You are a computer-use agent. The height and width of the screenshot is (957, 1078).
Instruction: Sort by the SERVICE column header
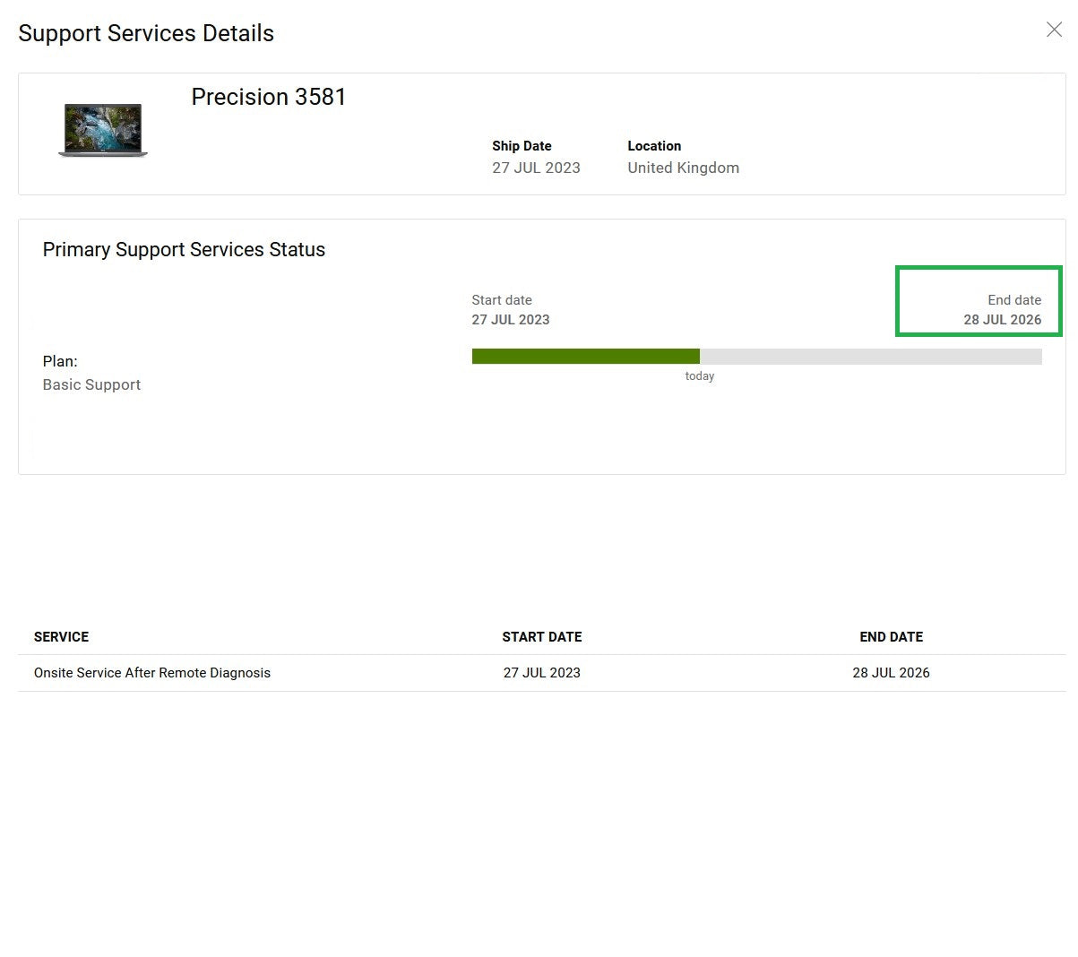(61, 637)
